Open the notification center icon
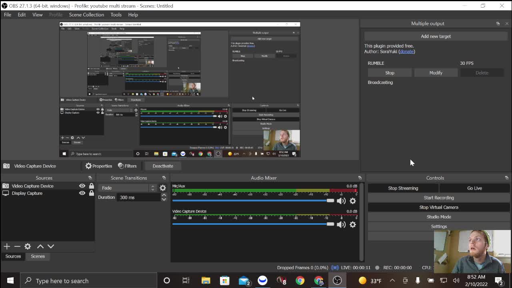512x288 pixels. tap(499, 281)
